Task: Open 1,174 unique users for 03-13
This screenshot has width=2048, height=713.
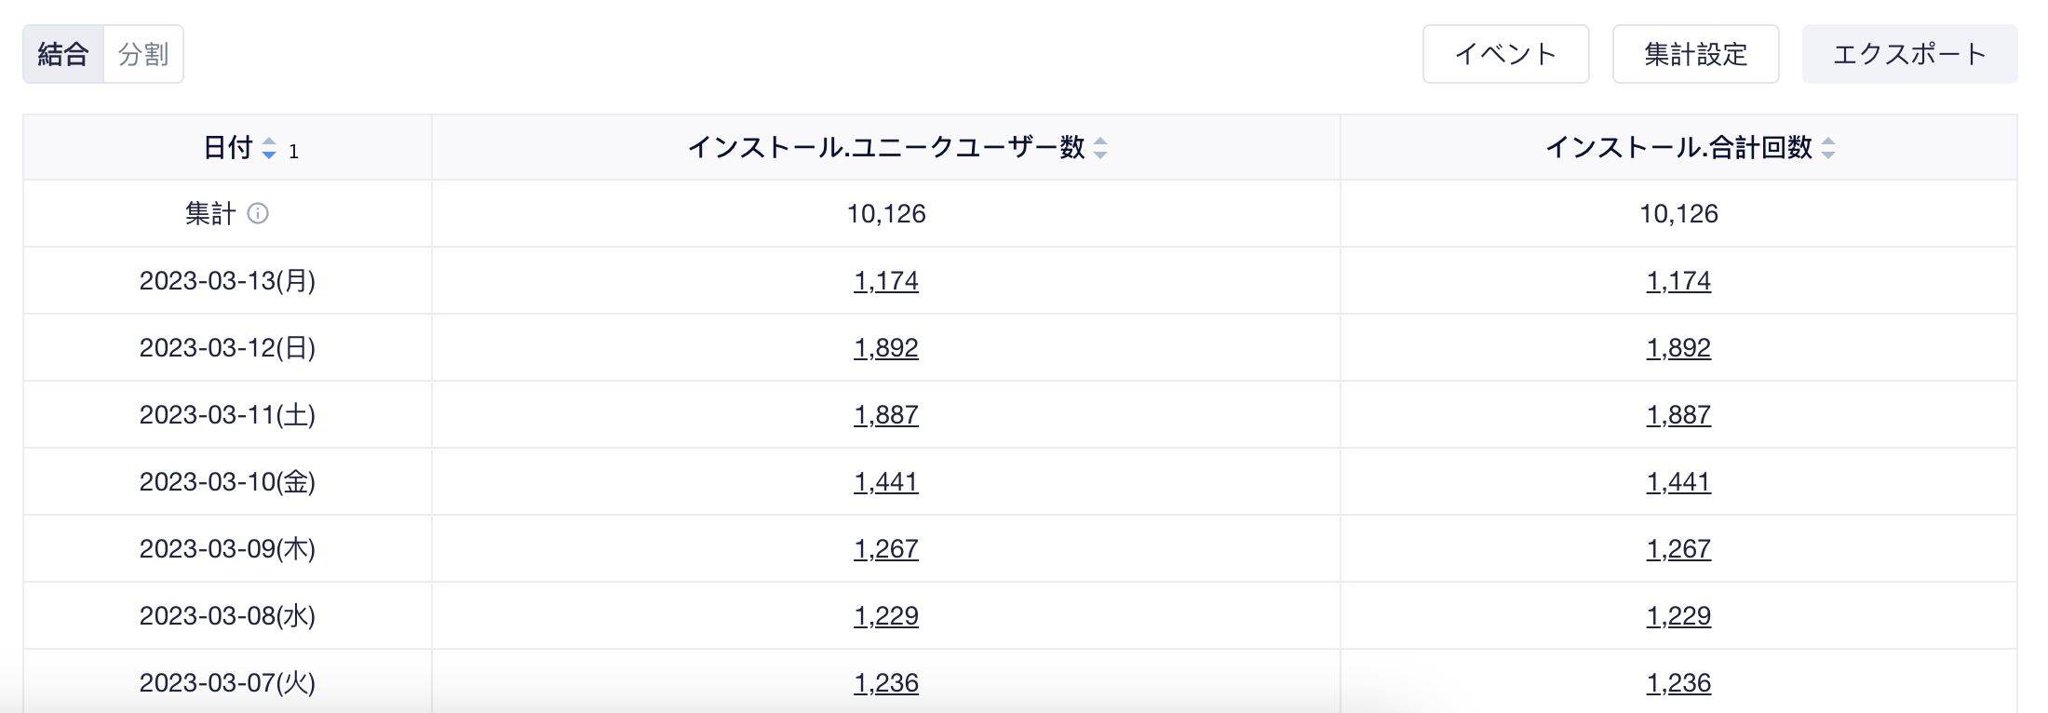Action: coord(885,281)
